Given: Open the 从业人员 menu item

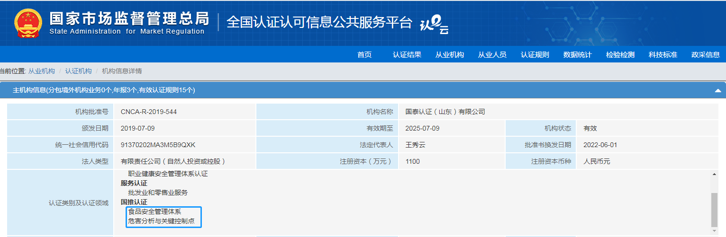Looking at the screenshot, I should point(492,55).
